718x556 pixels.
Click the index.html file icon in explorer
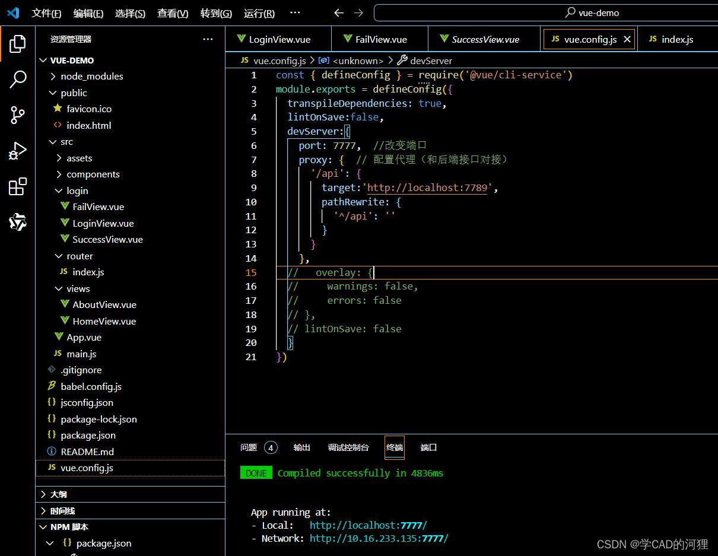click(x=58, y=125)
